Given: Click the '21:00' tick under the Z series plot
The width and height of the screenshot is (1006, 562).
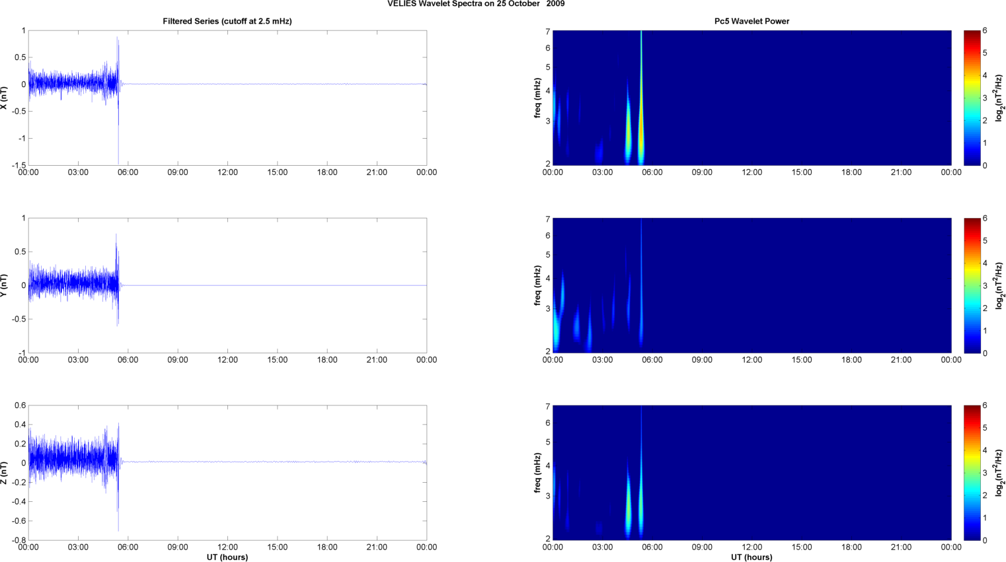Looking at the screenshot, I should 377,547.
